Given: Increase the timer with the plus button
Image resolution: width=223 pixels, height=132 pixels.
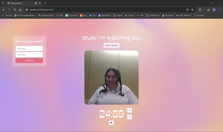Looking at the screenshot, I should point(129,110).
